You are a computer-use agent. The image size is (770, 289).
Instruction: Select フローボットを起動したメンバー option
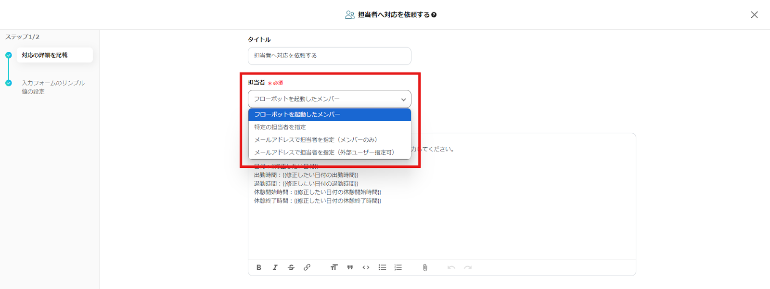[x=330, y=114]
